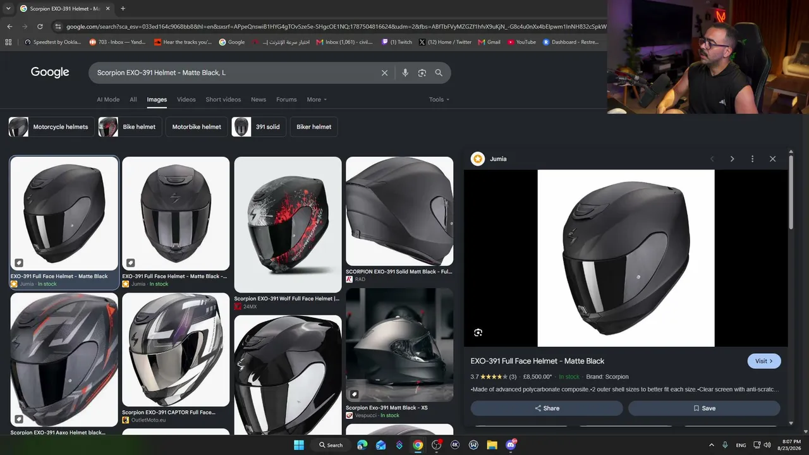The height and width of the screenshot is (455, 809).
Task: Switch to the Short videos tab
Action: [x=223, y=99]
